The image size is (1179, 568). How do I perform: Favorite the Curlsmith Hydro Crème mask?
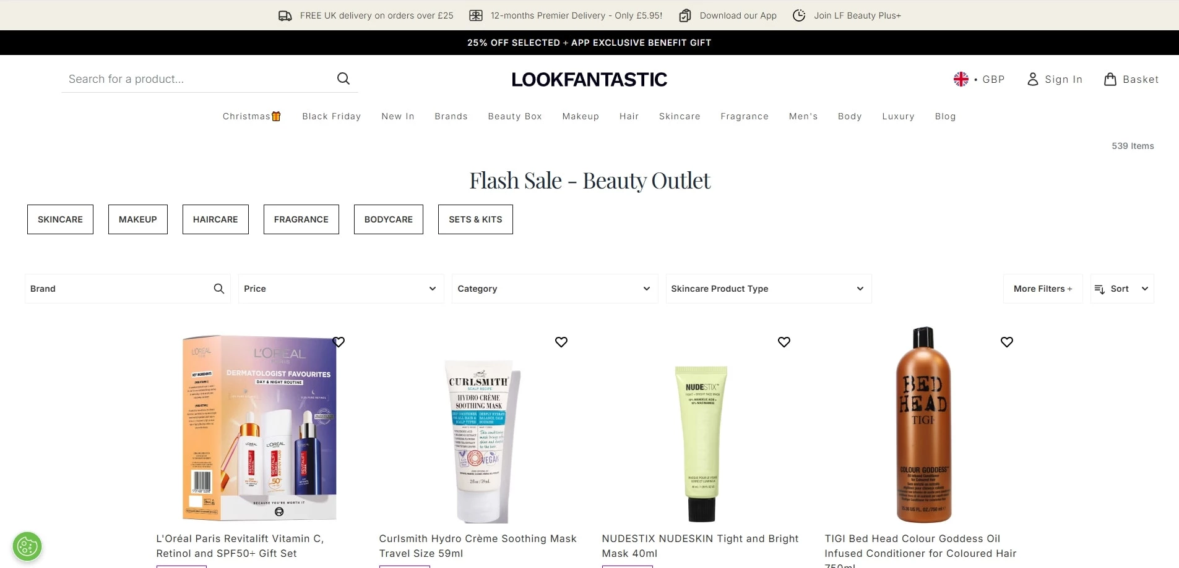[x=561, y=342]
